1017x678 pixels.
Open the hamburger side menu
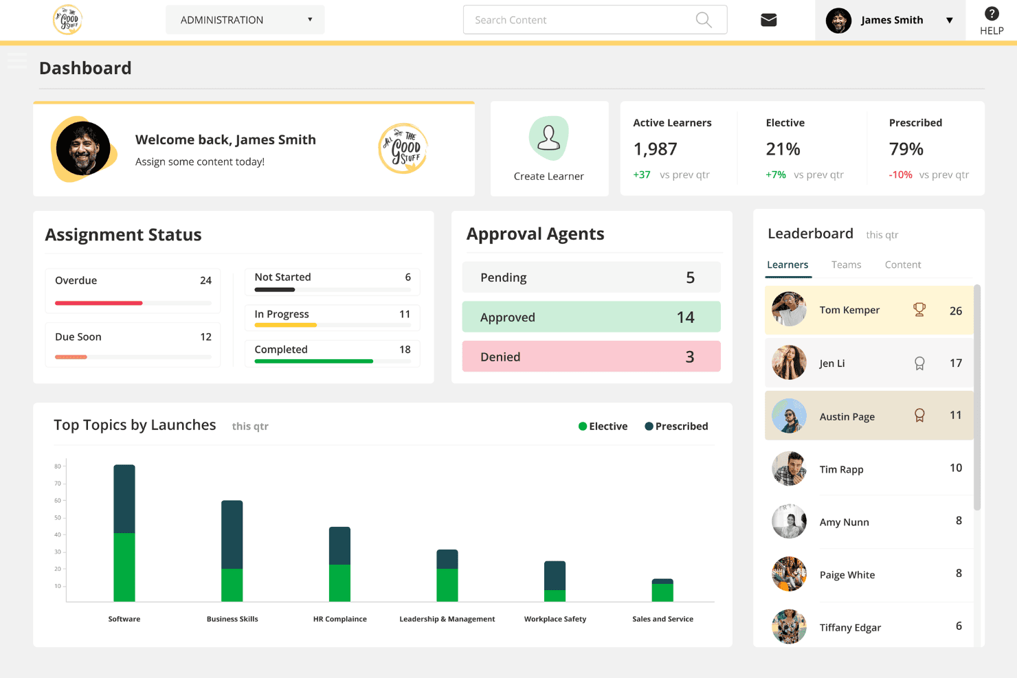[18, 61]
